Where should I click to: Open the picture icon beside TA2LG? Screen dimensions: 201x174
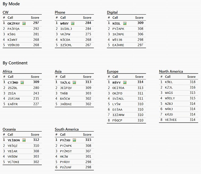point(74,83)
